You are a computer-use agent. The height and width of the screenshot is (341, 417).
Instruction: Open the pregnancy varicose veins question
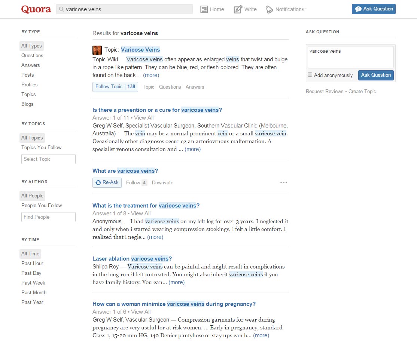pyautogui.click(x=174, y=304)
